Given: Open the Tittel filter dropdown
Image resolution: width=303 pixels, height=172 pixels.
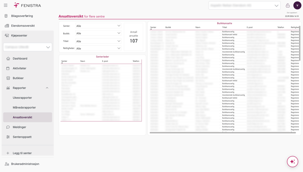Looking at the screenshot, I should (x=98, y=41).
